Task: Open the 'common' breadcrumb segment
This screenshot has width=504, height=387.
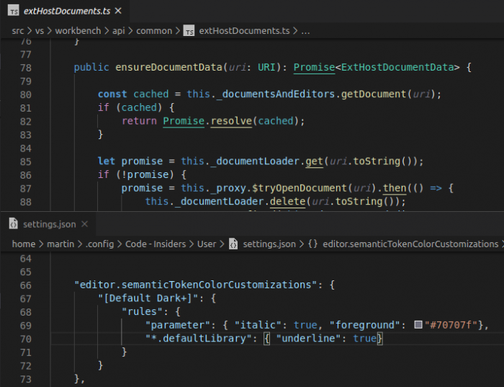Action: pyautogui.click(x=155, y=31)
